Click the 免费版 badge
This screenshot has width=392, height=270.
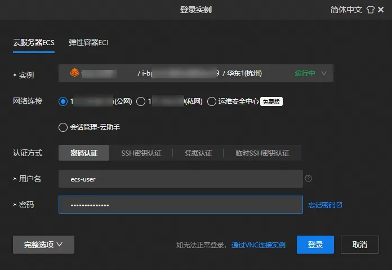coord(271,101)
